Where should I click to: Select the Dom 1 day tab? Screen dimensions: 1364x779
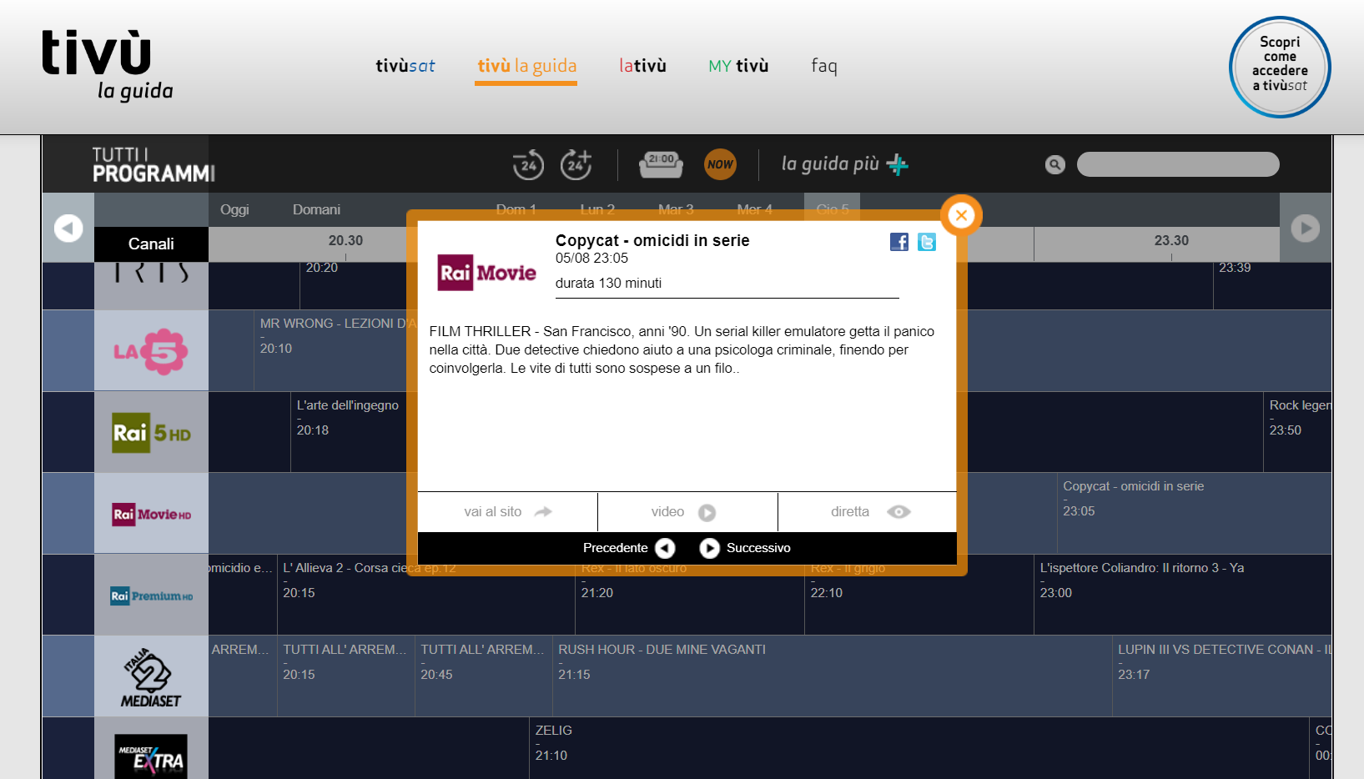point(516,209)
